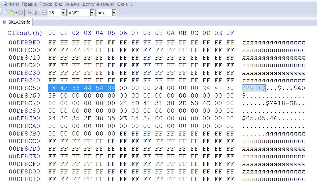Select offset row 00DF8C60
The height and width of the screenshot is (183, 317).
24,96
